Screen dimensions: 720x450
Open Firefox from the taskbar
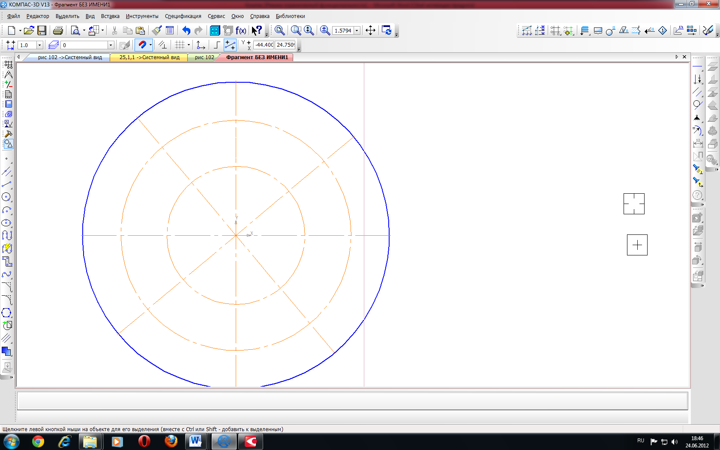tap(171, 441)
